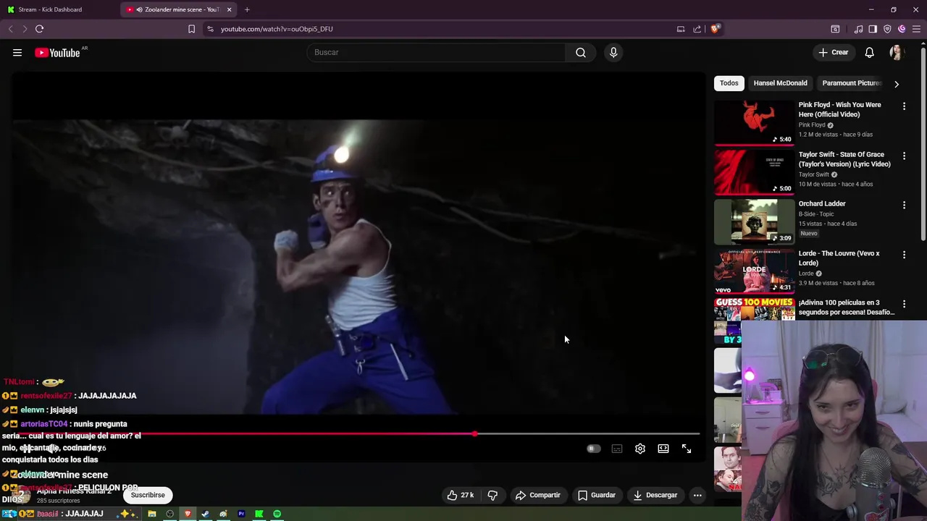927x521 pixels.
Task: Open the Orchard Ladder thumbnail
Action: (754, 221)
